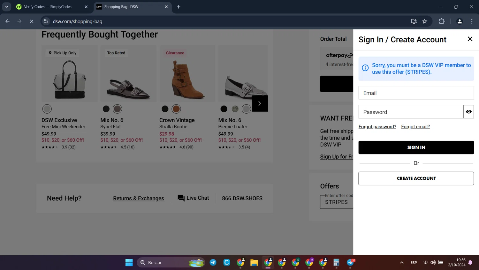
Task: Open a new browser tab
Action: tap(179, 7)
